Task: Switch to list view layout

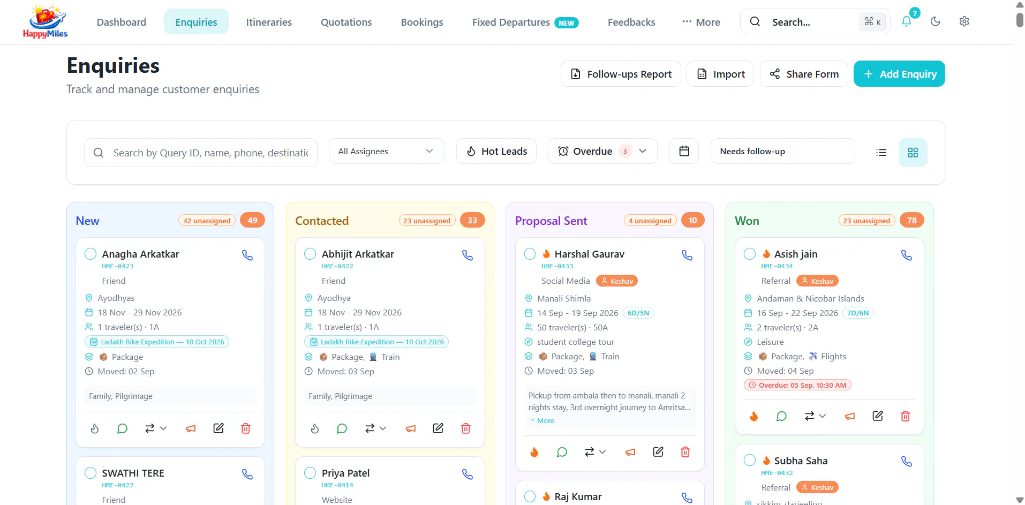Action: pos(881,153)
